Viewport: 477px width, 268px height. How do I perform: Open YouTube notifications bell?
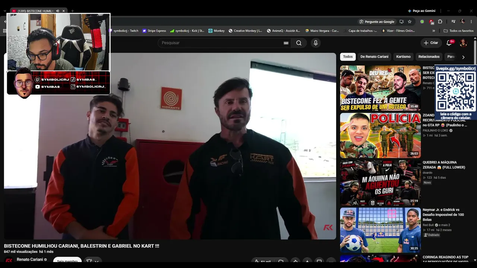(x=449, y=43)
